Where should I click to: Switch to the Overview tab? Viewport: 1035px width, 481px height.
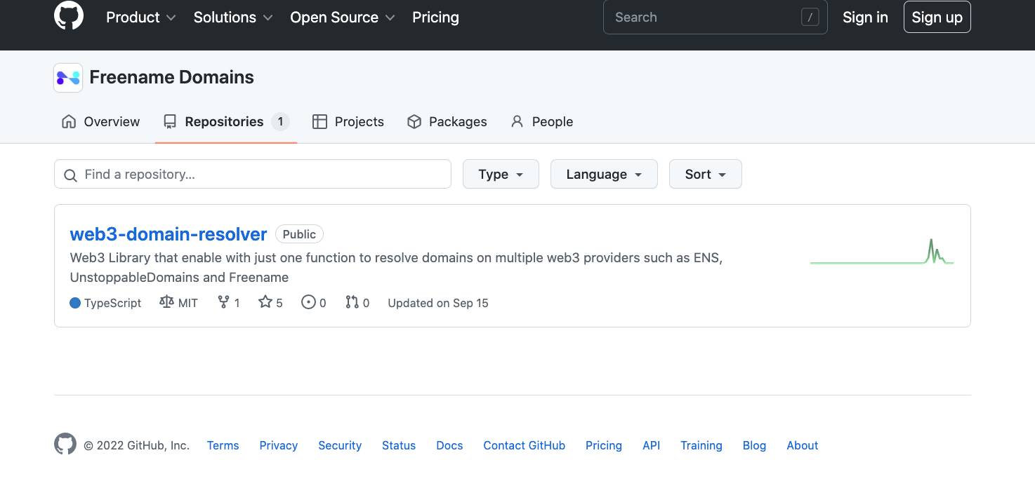pyautogui.click(x=101, y=122)
